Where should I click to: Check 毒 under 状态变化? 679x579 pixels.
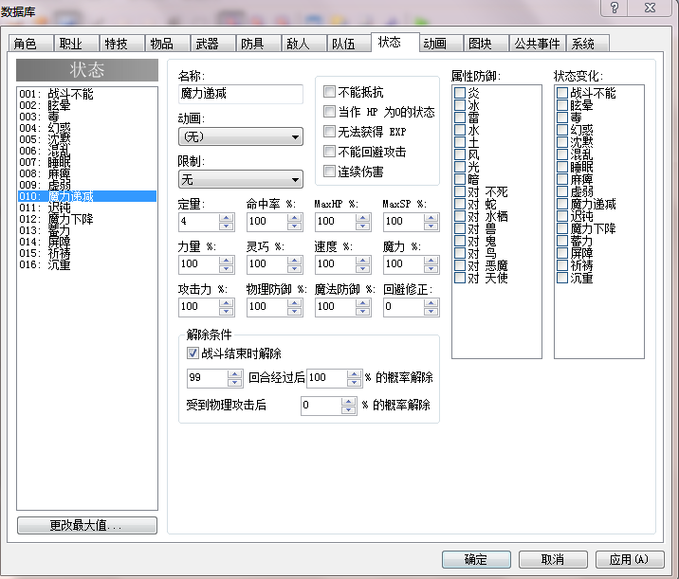pyautogui.click(x=562, y=118)
